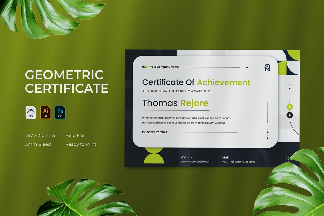Click the 297 x 210 mm text
This screenshot has height=216, width=324.
pyautogui.click(x=40, y=135)
